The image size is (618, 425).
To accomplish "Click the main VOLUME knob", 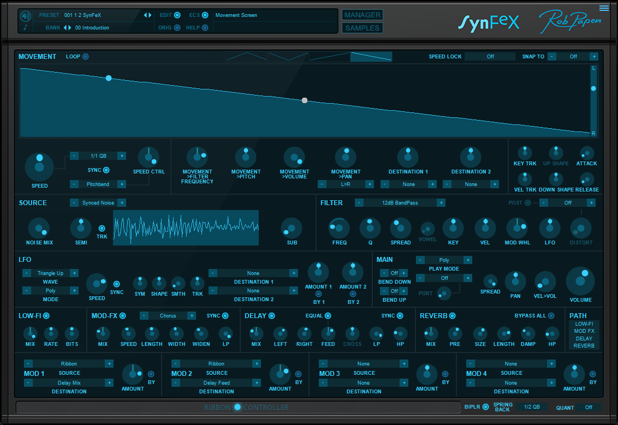I will (580, 281).
